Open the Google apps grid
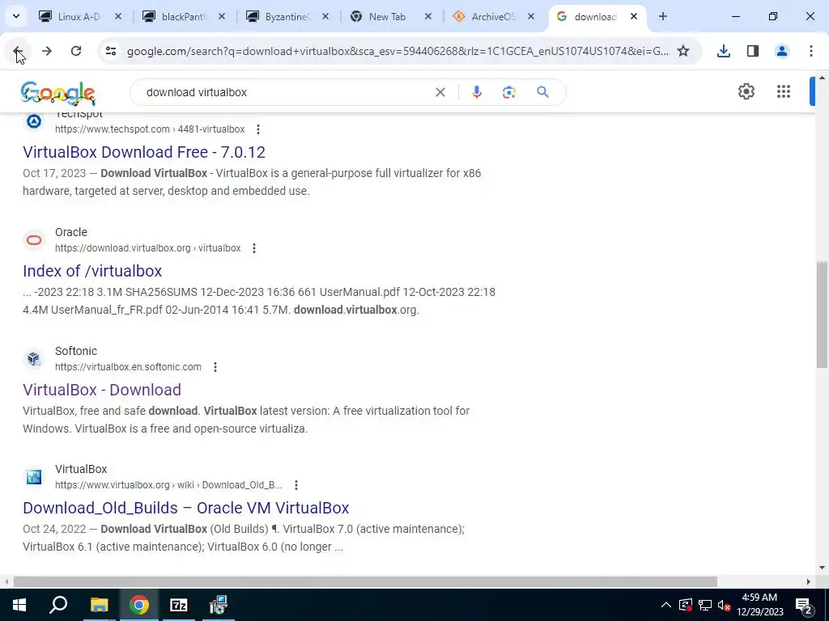The height and width of the screenshot is (621, 829). [784, 91]
